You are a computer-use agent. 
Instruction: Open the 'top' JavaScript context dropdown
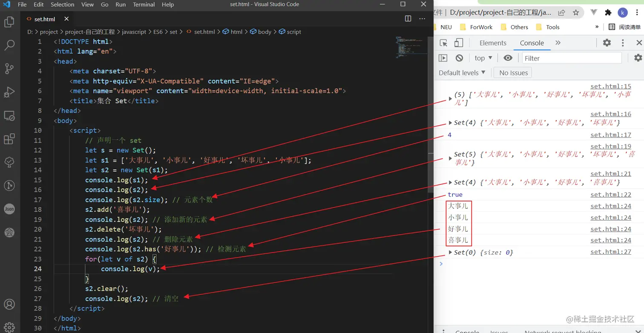point(483,58)
